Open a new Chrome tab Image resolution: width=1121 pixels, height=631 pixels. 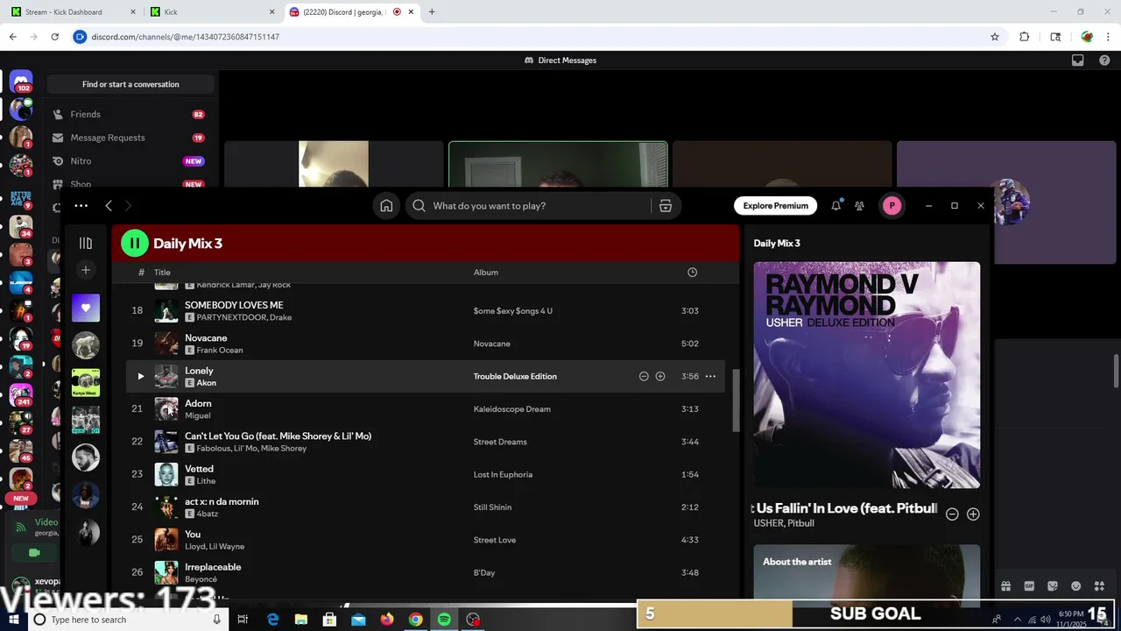(x=432, y=11)
